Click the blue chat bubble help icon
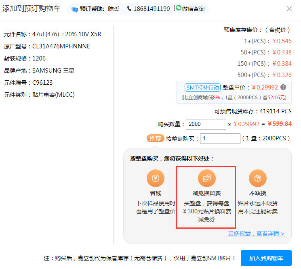301x269 pixels. click(75, 9)
